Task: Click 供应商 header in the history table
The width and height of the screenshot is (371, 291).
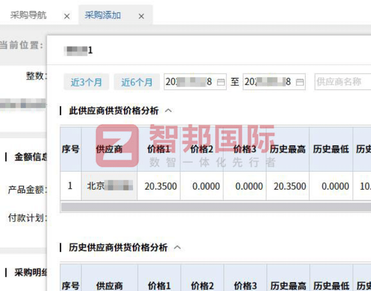Action: tap(109, 286)
